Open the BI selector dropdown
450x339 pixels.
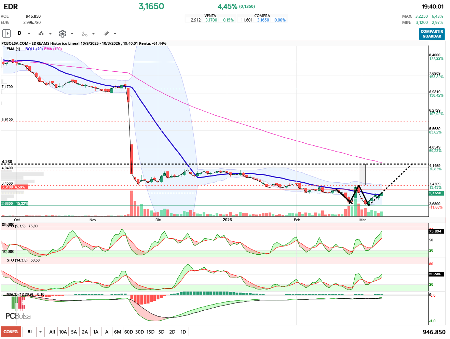pyautogui.click(x=41, y=332)
